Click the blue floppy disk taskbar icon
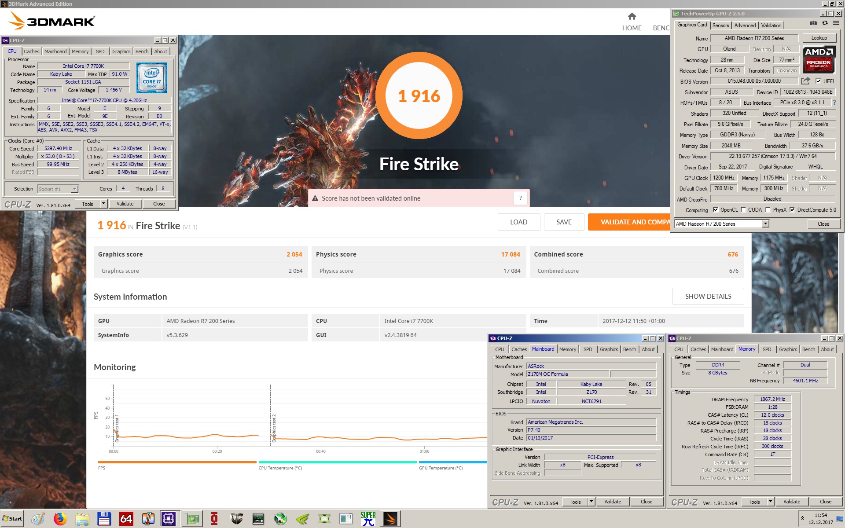Screen dimensions: 845x528 click(104, 519)
